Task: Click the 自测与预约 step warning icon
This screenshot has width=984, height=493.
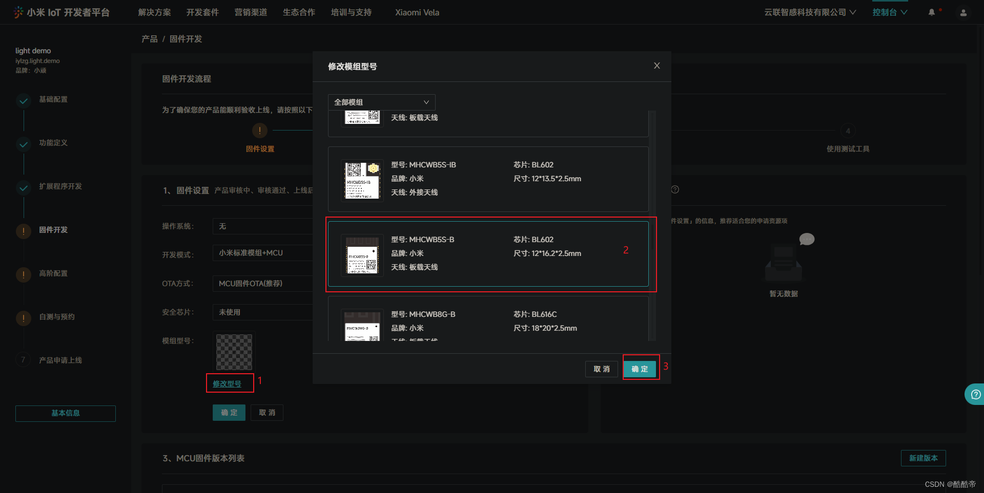Action: (x=24, y=318)
